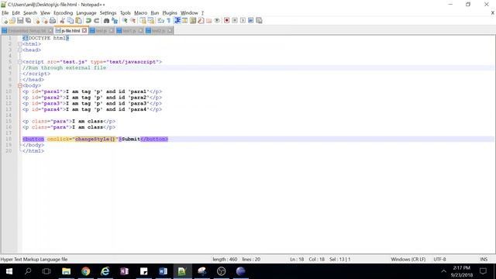Open the Replace toolbar icon

tap(115, 21)
